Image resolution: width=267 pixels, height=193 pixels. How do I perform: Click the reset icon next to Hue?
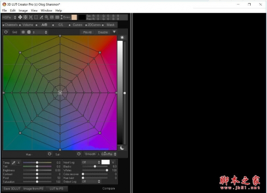click(49, 154)
